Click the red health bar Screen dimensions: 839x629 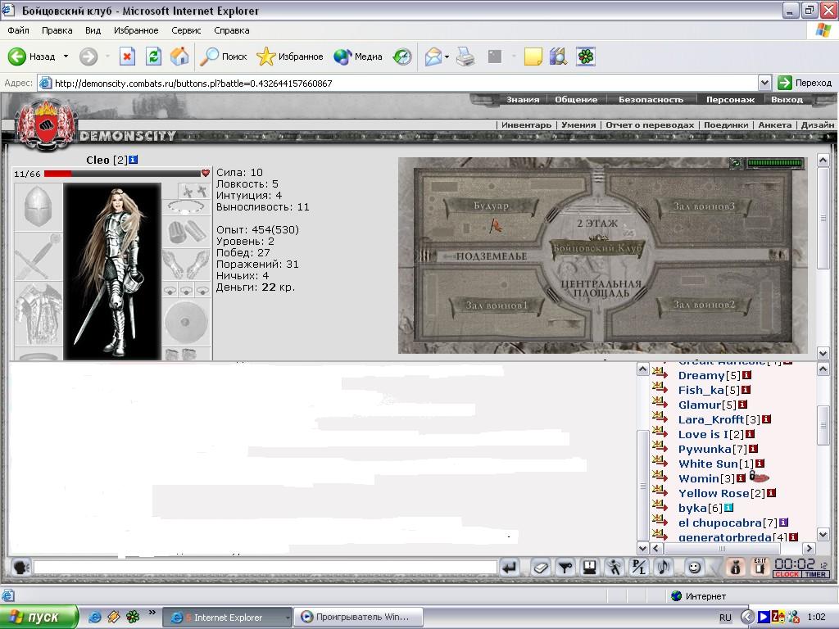click(122, 174)
